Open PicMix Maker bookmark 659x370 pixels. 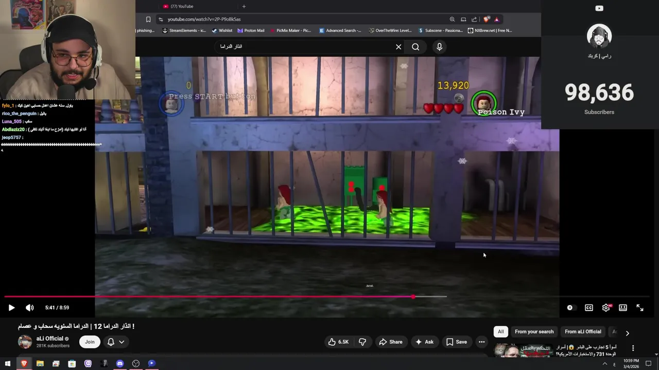click(x=290, y=30)
